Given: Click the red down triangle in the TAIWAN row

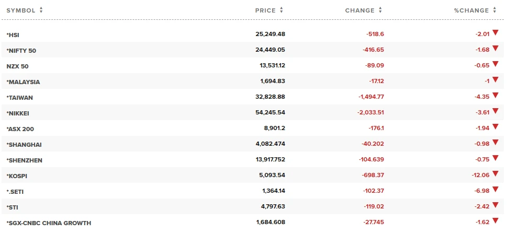Looking at the screenshot, I should coord(495,96).
